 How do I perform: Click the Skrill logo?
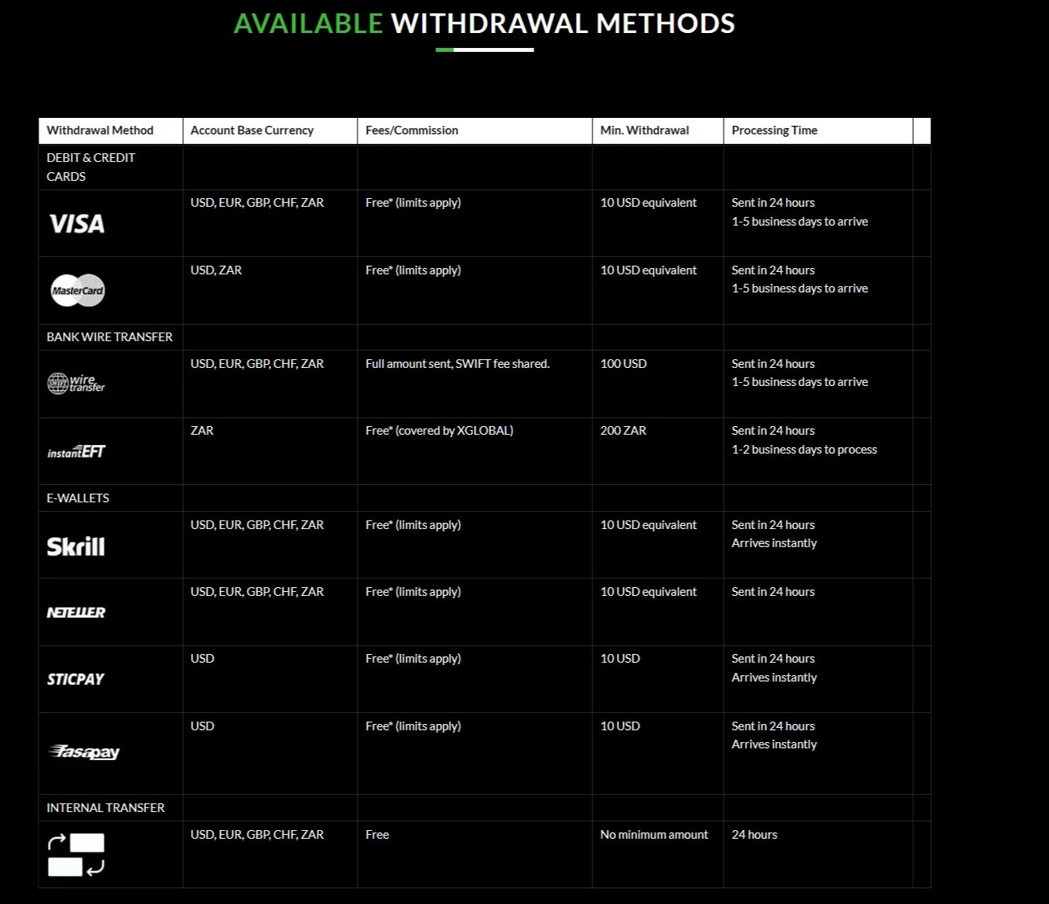pyautogui.click(x=76, y=546)
